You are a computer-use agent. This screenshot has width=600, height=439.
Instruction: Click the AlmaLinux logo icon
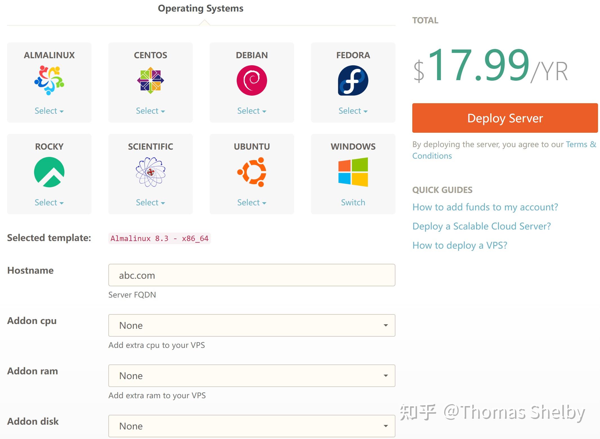point(49,80)
